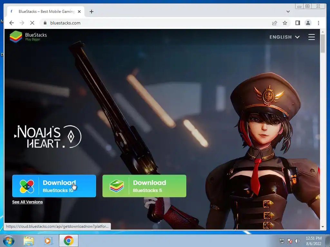The width and height of the screenshot is (330, 247).
Task: Share this page using the share icon
Action: click(x=275, y=23)
